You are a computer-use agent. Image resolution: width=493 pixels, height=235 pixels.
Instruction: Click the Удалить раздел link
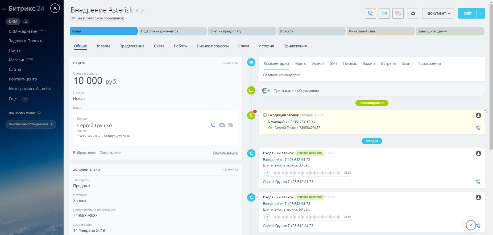[x=225, y=153]
